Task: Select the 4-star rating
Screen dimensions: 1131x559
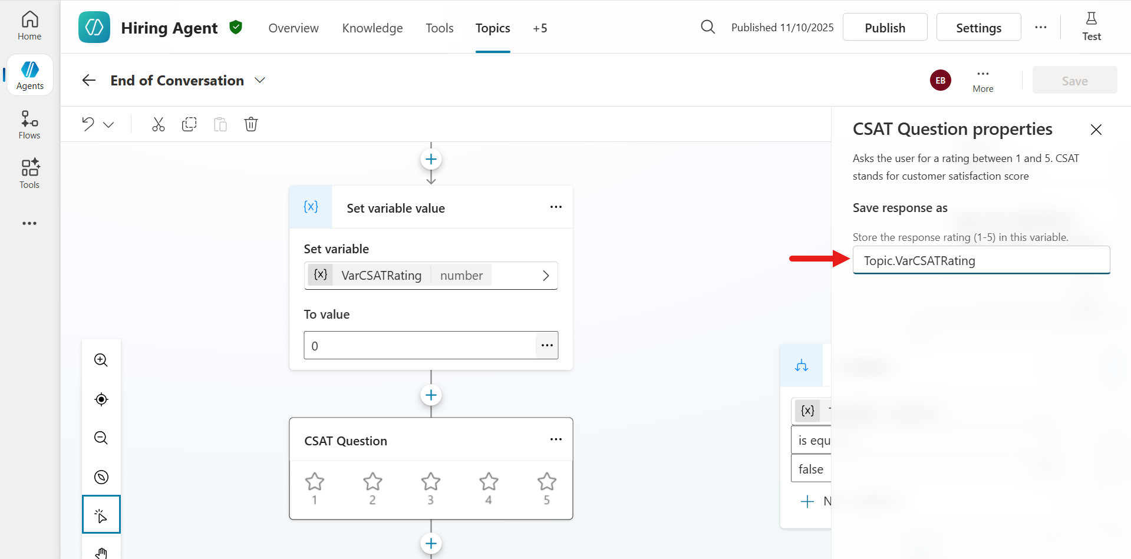Action: pos(489,489)
